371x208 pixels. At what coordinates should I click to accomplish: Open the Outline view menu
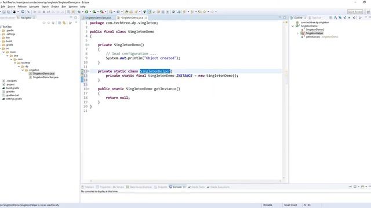point(366,17)
